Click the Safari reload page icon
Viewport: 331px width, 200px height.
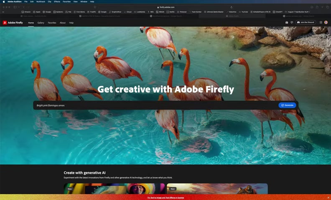pos(232,7)
